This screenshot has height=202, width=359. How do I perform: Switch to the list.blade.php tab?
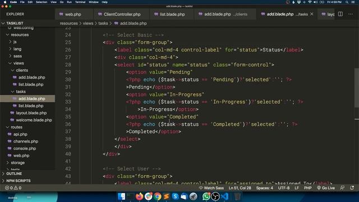pyautogui.click(x=172, y=14)
